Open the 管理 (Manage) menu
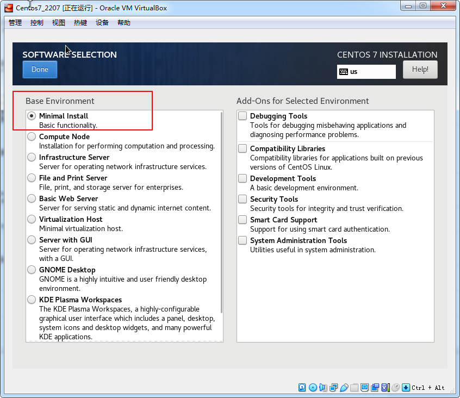This screenshot has height=398, width=460. [x=15, y=23]
